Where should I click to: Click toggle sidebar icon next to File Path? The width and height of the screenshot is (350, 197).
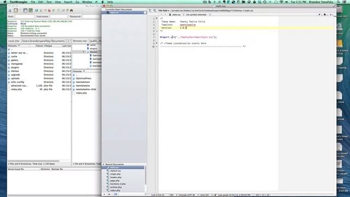click(155, 10)
